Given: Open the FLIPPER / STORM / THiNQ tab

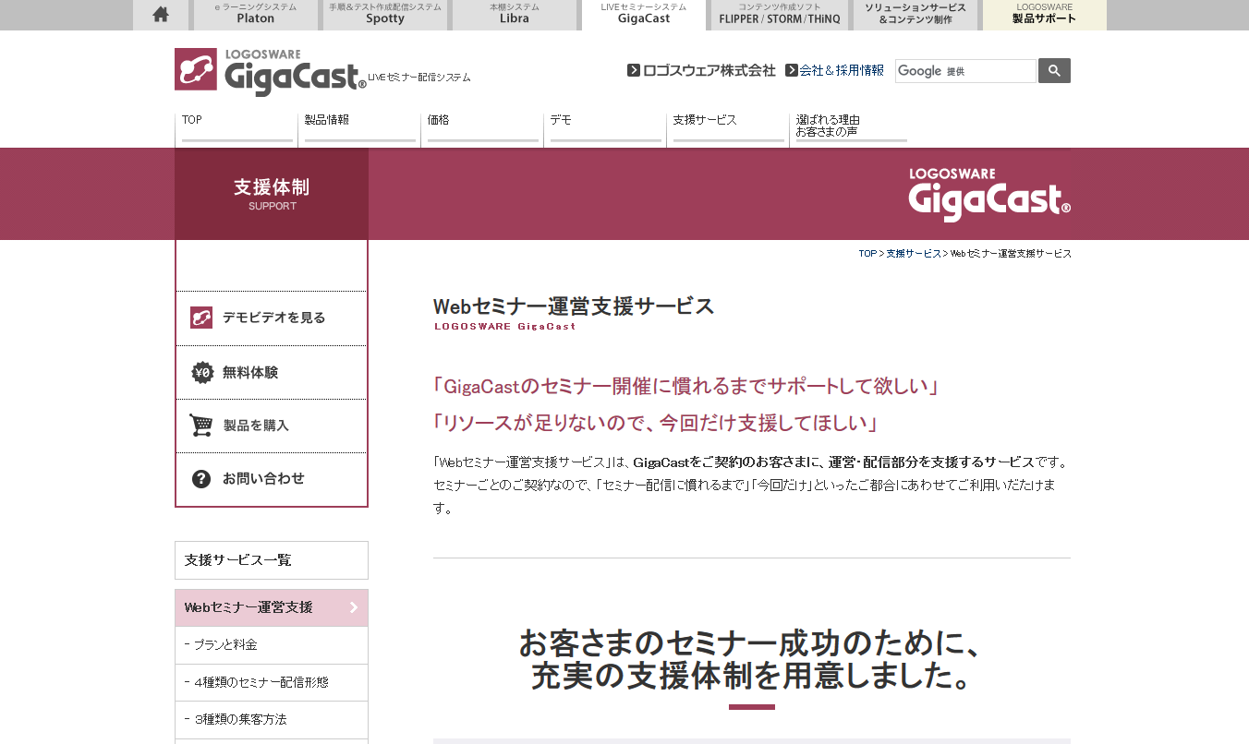Looking at the screenshot, I should [x=780, y=15].
